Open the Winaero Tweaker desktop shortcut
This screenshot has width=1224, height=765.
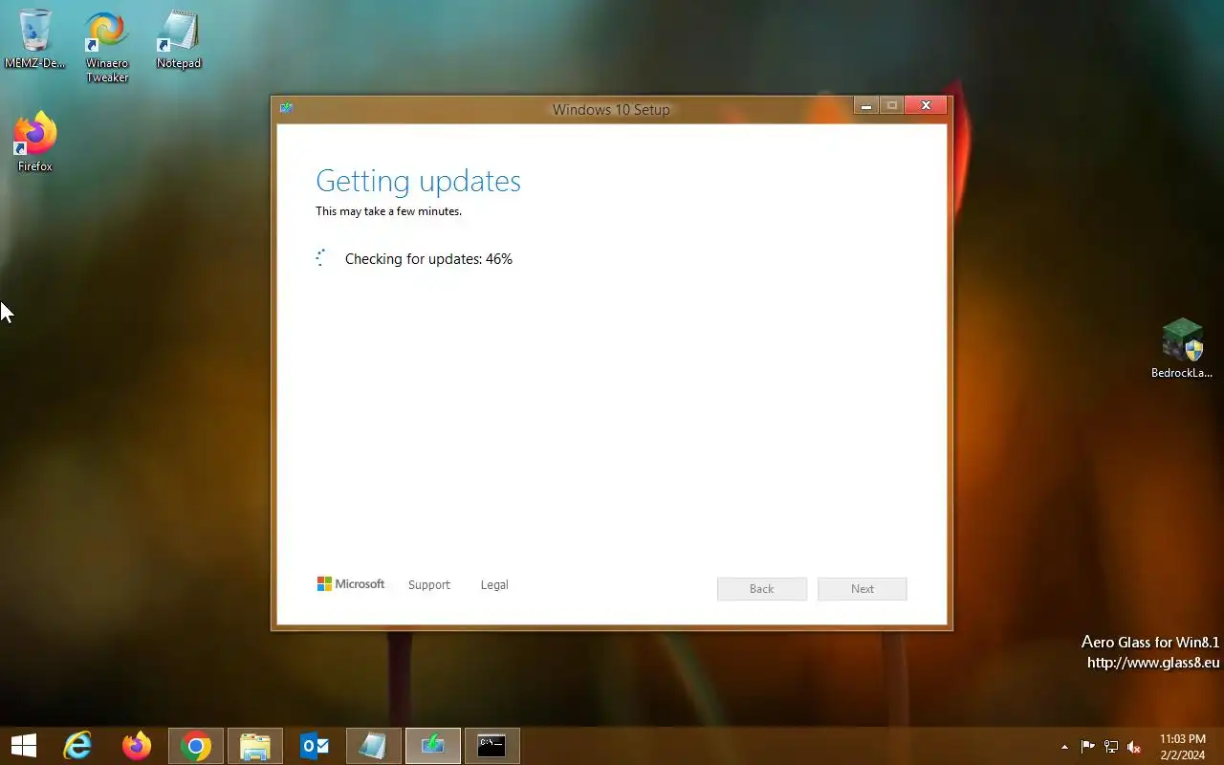coord(107,46)
